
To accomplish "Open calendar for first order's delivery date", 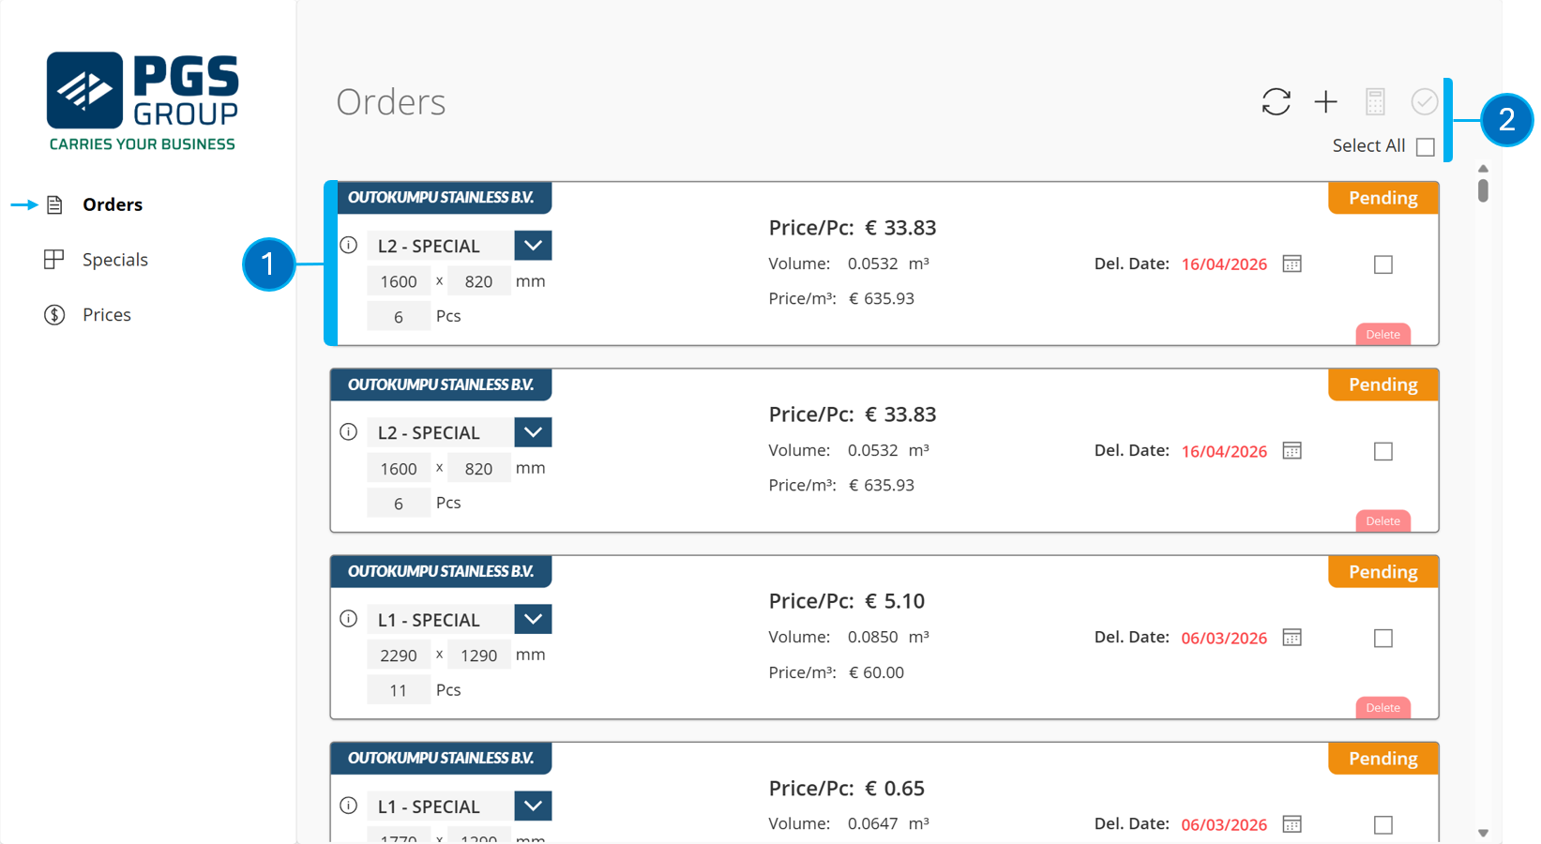I will pos(1292,264).
